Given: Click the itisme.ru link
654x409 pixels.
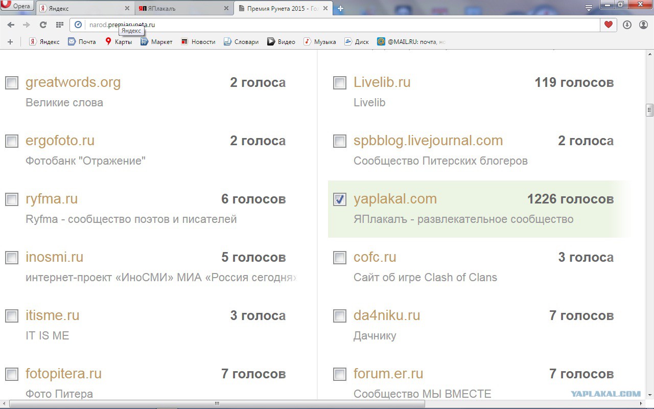Looking at the screenshot, I should (53, 315).
